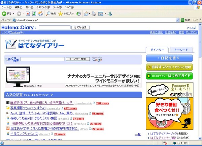Open the Favorites star (お気に入り) button
Image resolution: width=202 pixels, height=146 pixels.
click(x=66, y=14)
